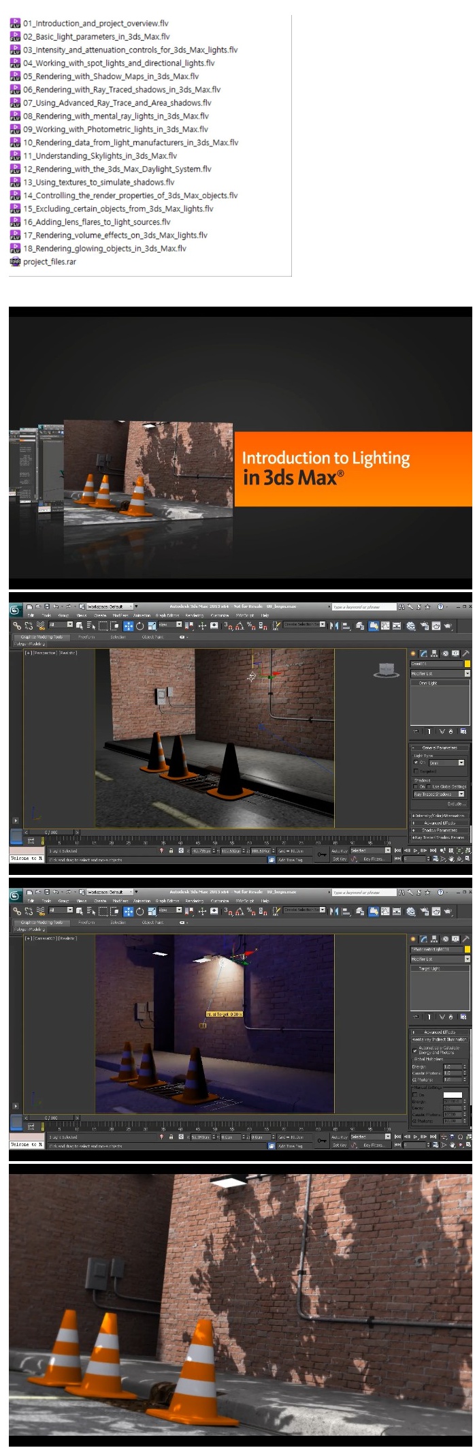Open the Modify panel tab in the Omni Light window
This screenshot has height=1448, width=475.
click(423, 653)
